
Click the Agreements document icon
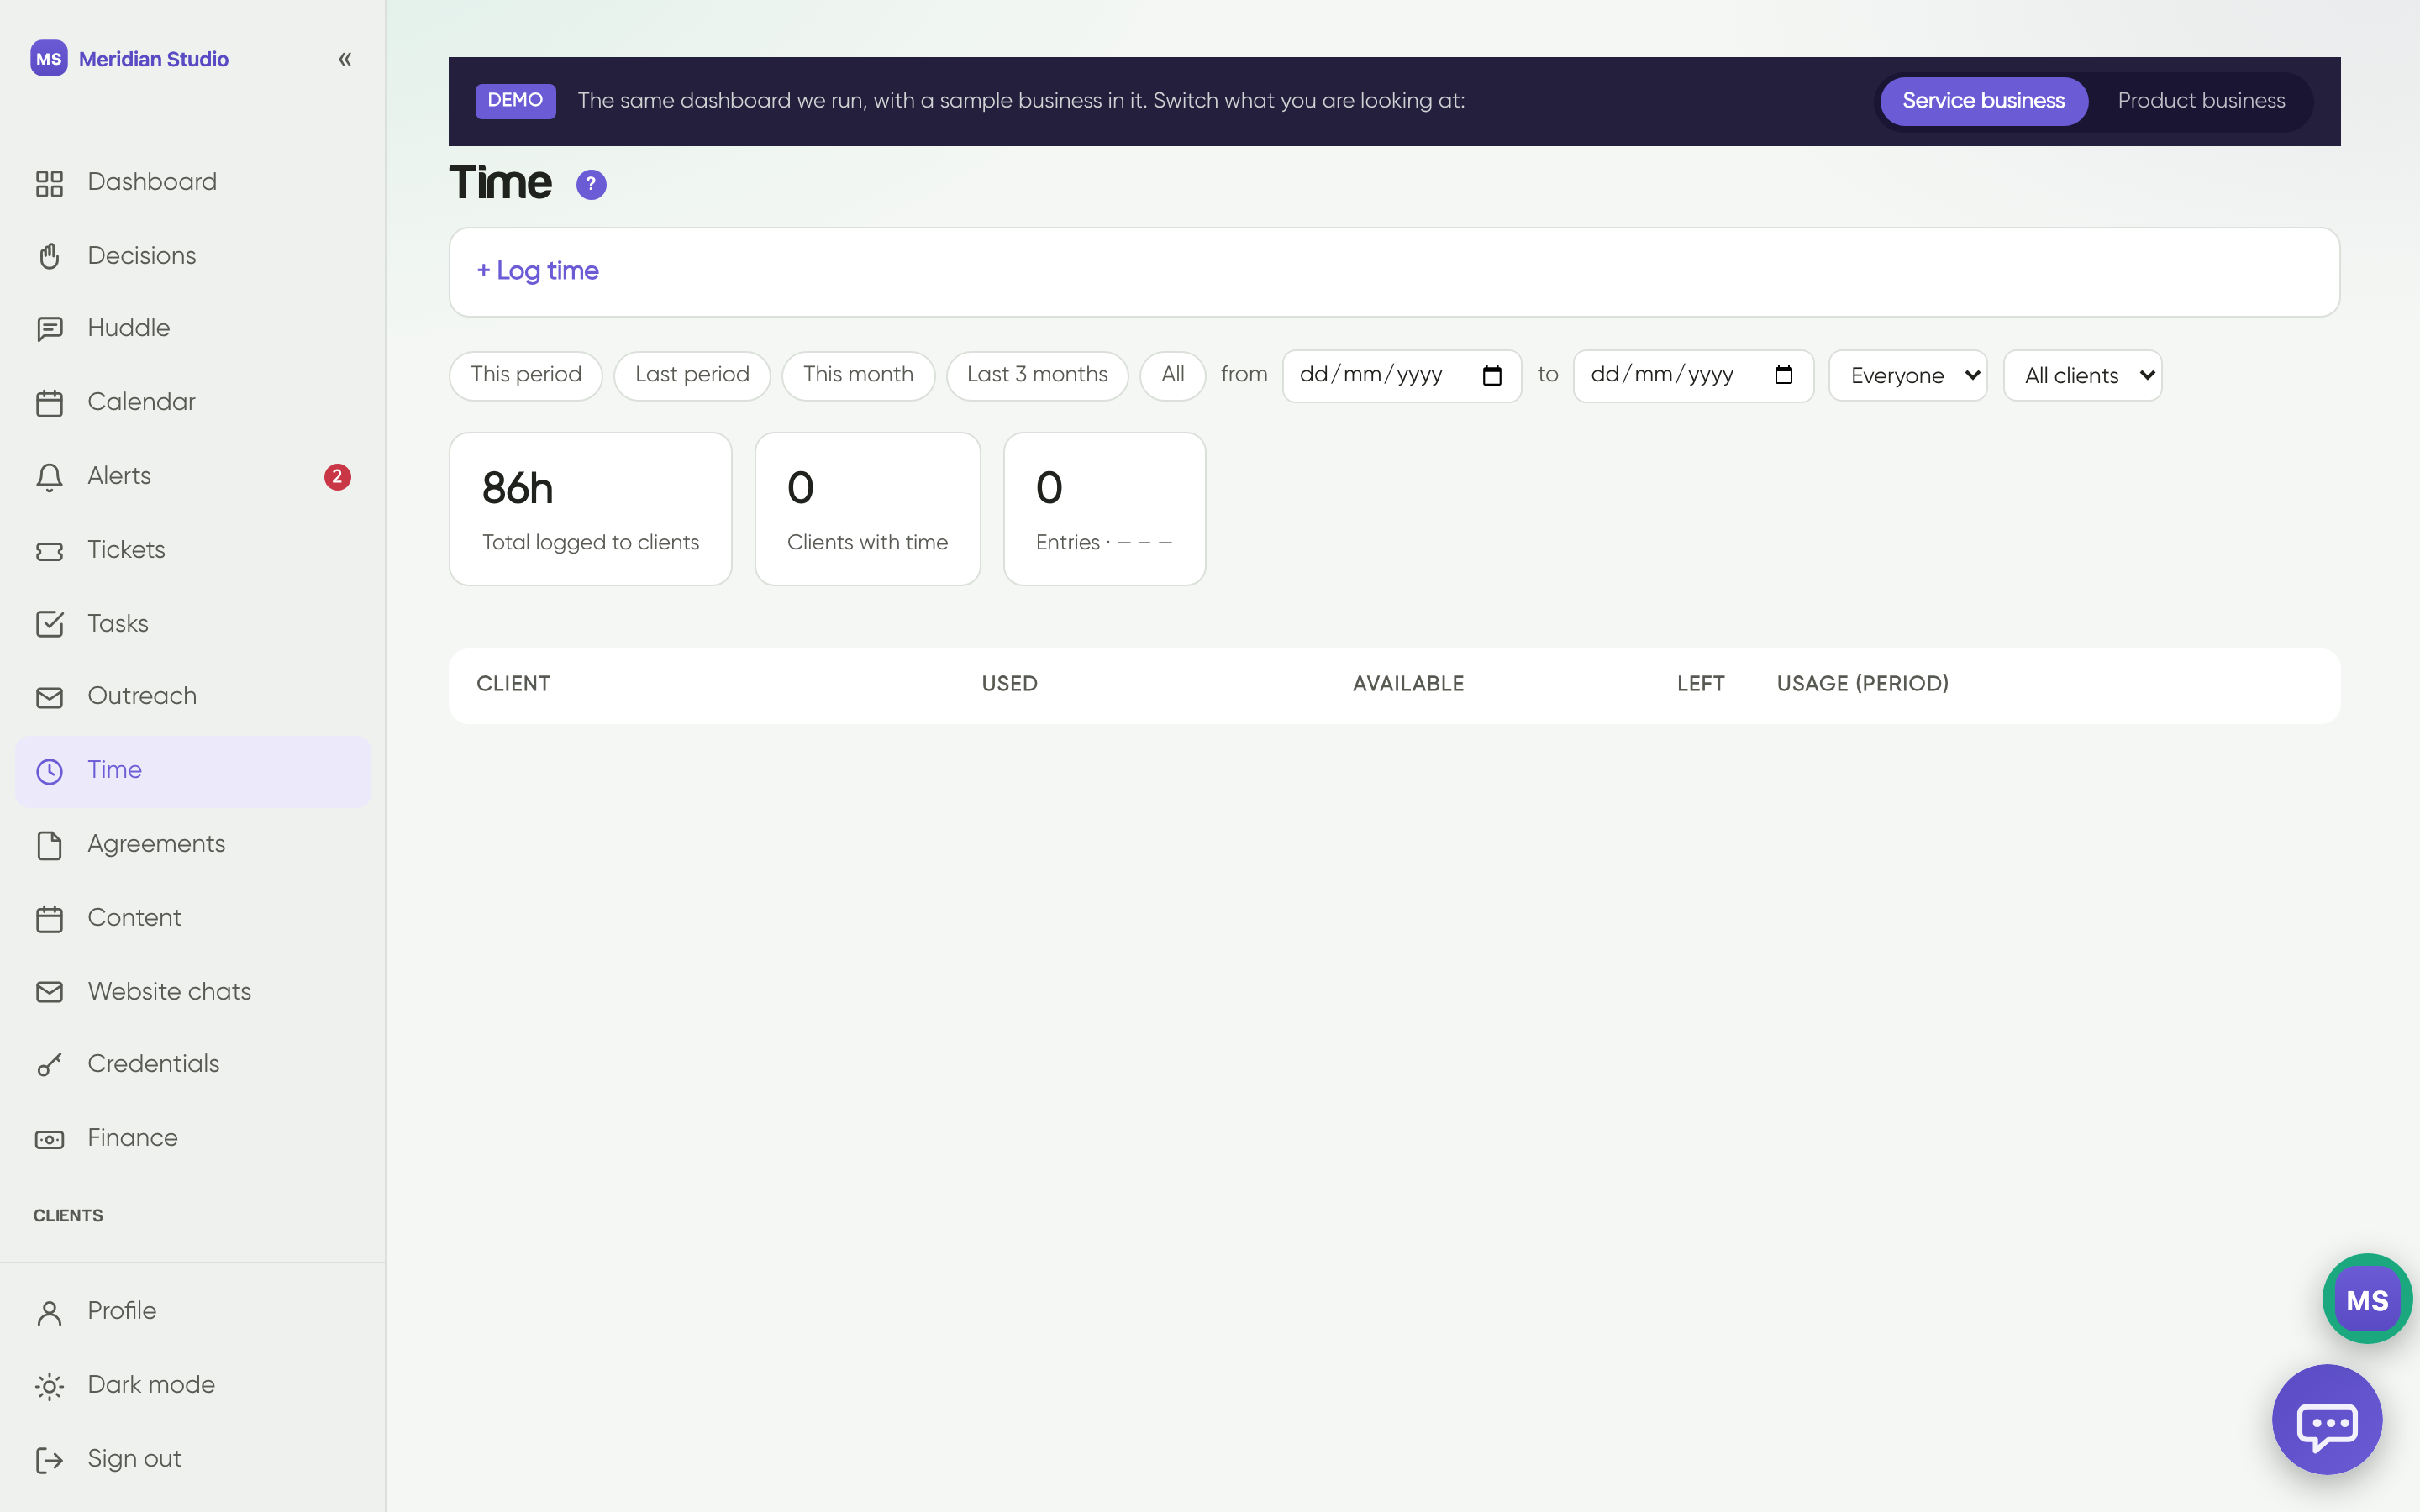tap(49, 845)
